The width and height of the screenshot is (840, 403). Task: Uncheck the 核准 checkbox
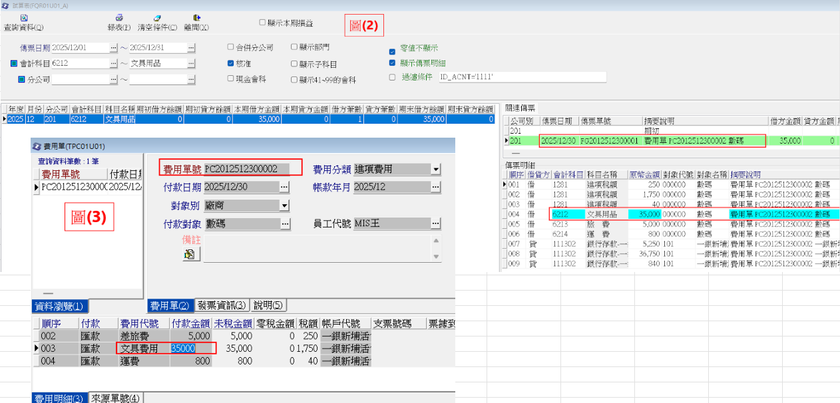coord(231,63)
